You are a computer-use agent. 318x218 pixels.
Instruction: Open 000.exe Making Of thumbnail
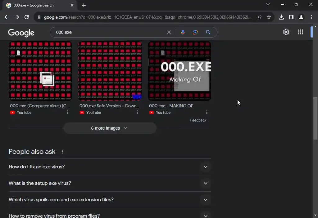tap(179, 71)
